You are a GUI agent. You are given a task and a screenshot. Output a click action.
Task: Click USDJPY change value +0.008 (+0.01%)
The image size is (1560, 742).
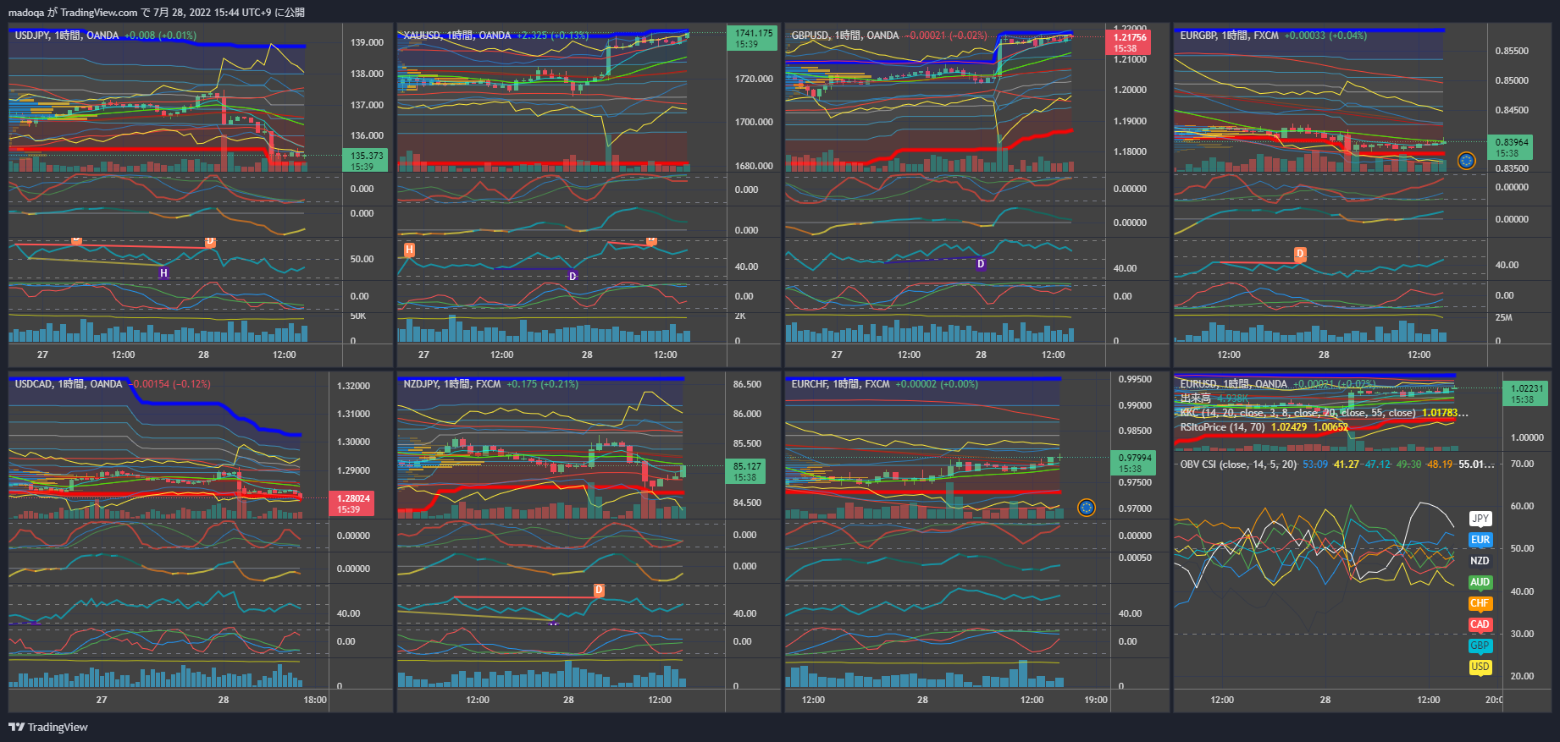(x=160, y=36)
